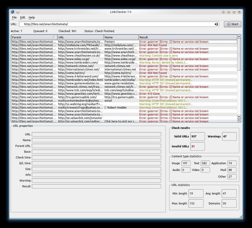Click the results list scroll up arrow

pyautogui.click(x=239, y=37)
